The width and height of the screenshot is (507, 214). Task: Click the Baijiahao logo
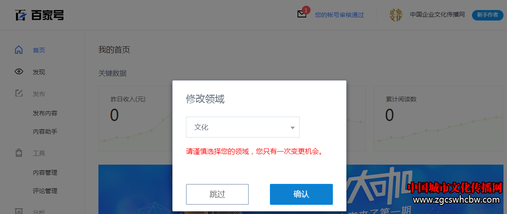pyautogui.click(x=39, y=15)
